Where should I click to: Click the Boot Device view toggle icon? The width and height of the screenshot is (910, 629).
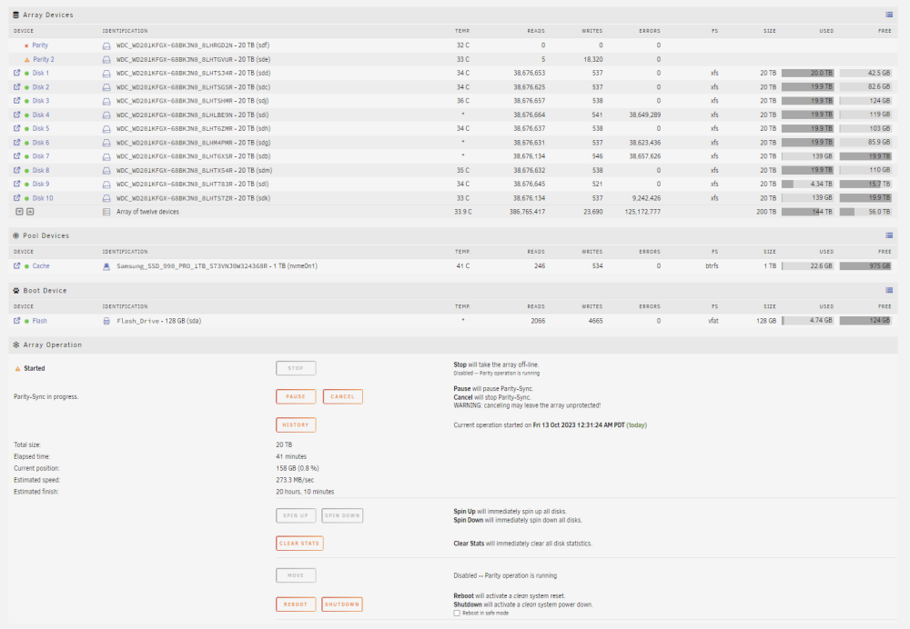[889, 290]
